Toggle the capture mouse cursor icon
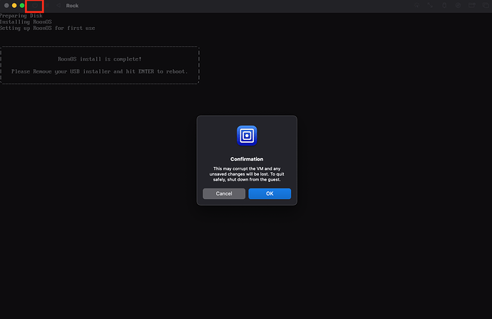Screen dimensions: 492x319 click(416, 5)
